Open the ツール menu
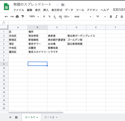This screenshot has height=121, width=125. click(80, 10)
